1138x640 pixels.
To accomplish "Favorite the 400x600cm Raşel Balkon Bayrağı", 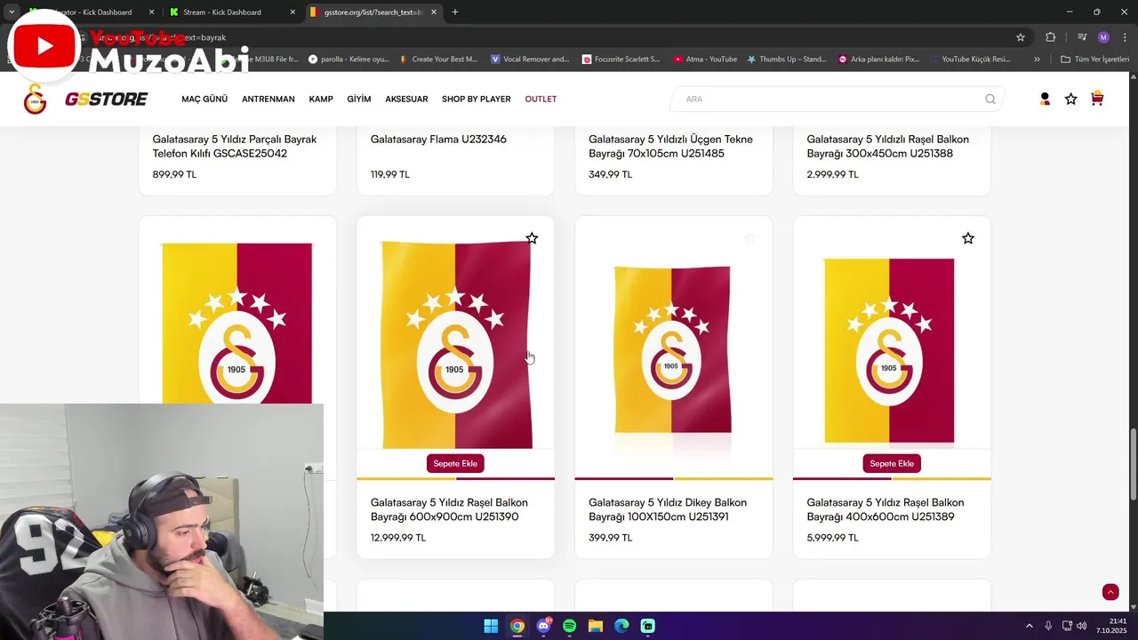I will pos(968,238).
